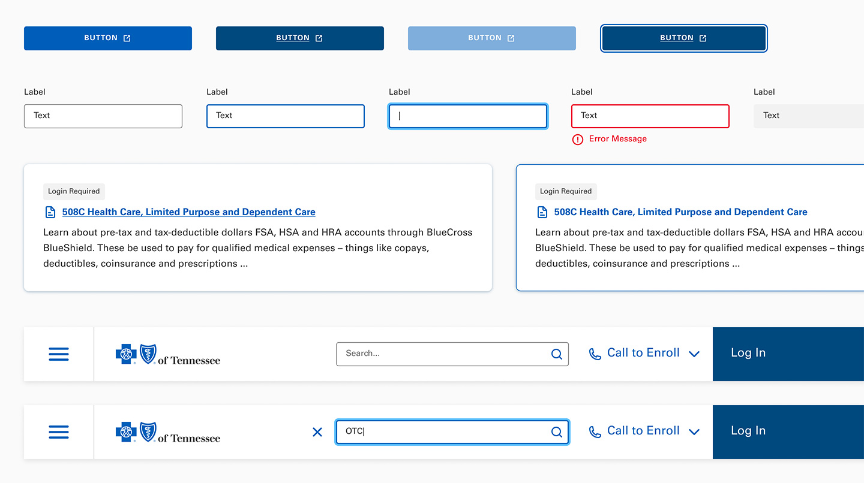Expand the Call to Enroll chevron in the lower bar
Image resolution: width=864 pixels, height=483 pixels.
694,432
